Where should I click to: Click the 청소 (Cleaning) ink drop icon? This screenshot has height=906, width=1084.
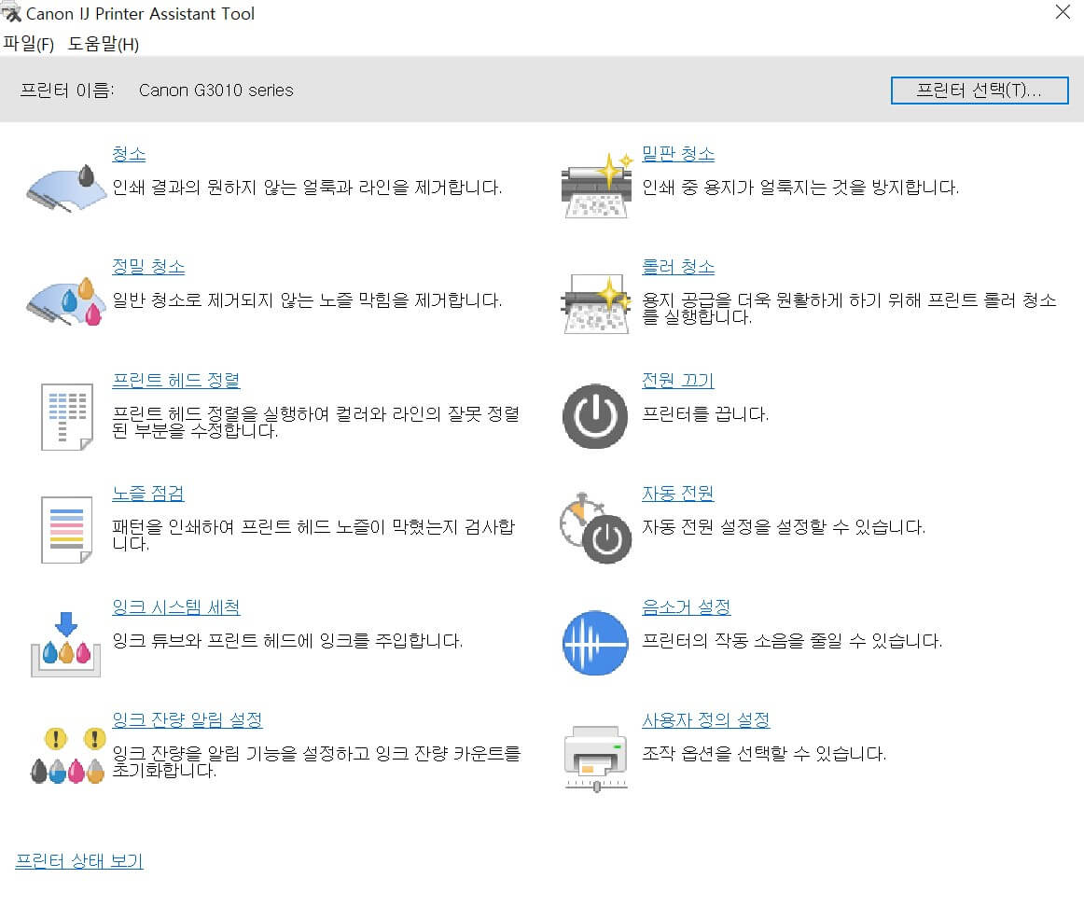point(66,188)
